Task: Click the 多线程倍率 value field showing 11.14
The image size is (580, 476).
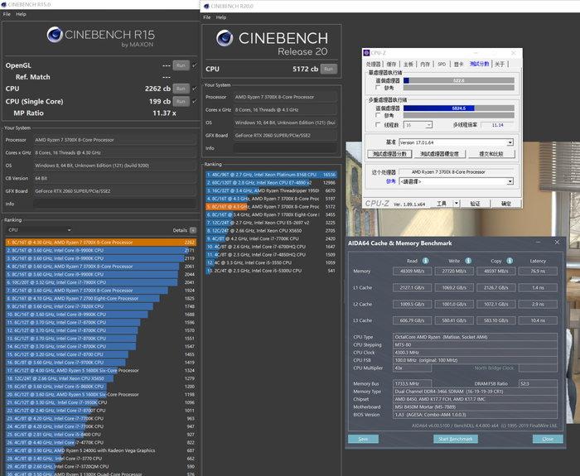Action: coord(497,125)
